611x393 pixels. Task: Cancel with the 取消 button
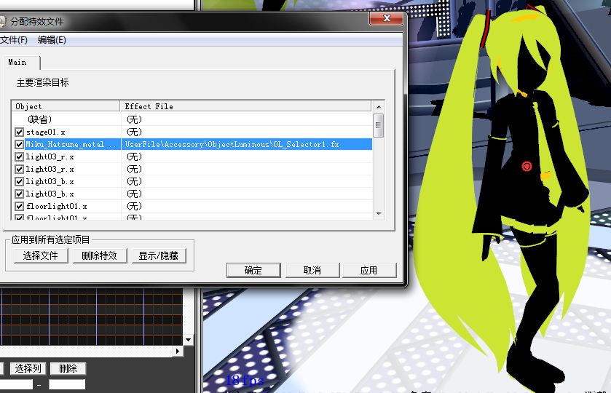[x=312, y=270]
